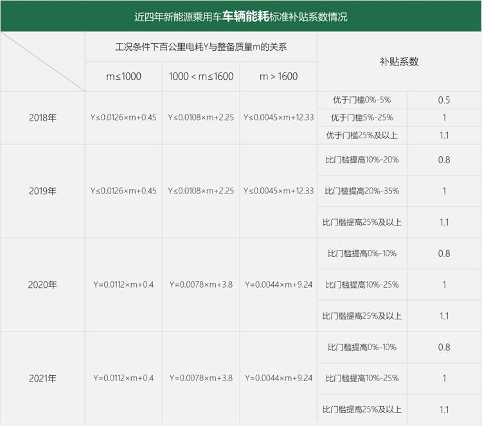
Task: Select Y≤0.0045×m+12.33 in the 2019年 row
Action: (278, 191)
